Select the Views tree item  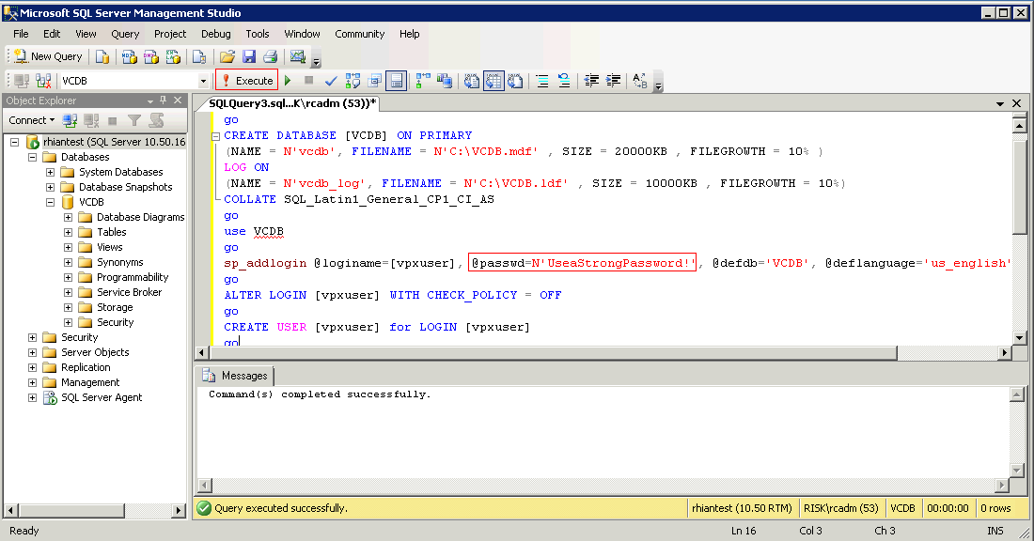[109, 247]
